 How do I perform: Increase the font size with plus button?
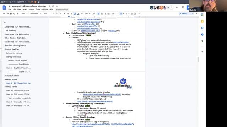(65, 14)
